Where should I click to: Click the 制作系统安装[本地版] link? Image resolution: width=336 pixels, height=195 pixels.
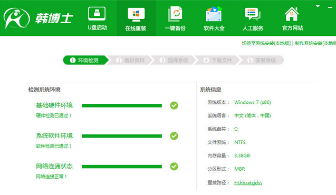tap(315, 43)
